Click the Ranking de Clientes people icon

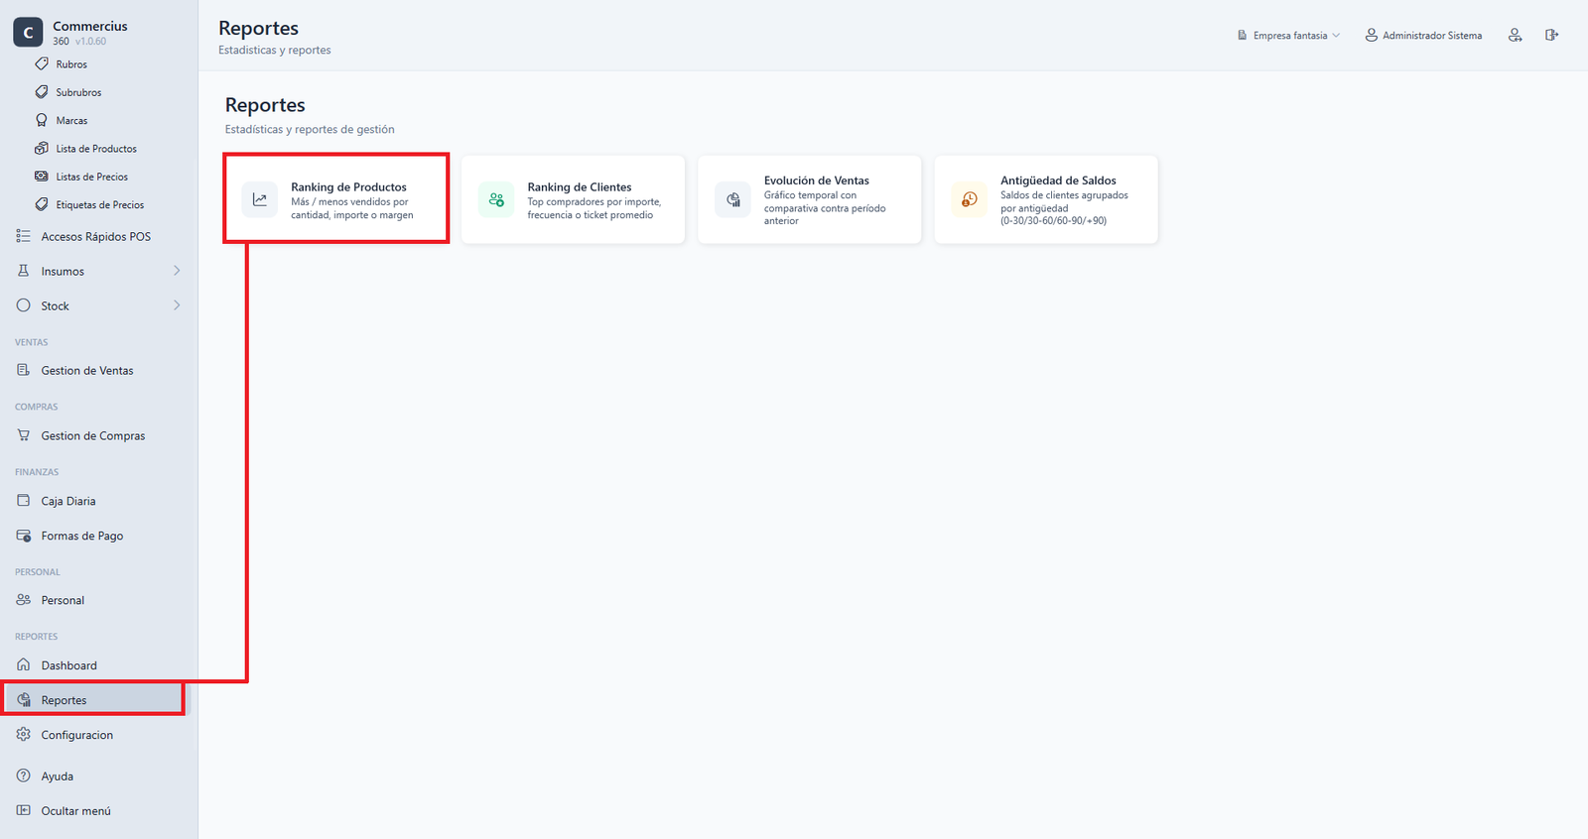tap(496, 199)
